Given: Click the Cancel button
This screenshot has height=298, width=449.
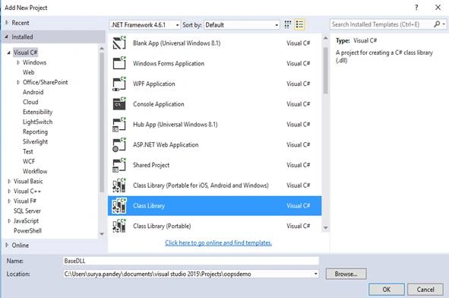Looking at the screenshot, I should pos(425,289).
